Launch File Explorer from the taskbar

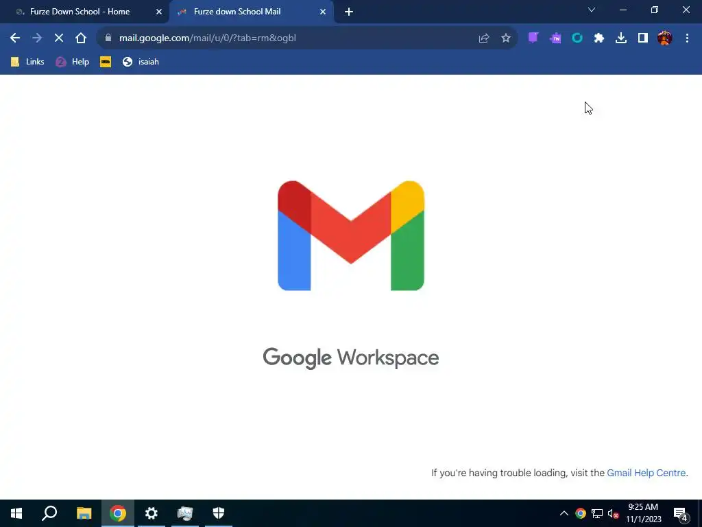pos(84,513)
